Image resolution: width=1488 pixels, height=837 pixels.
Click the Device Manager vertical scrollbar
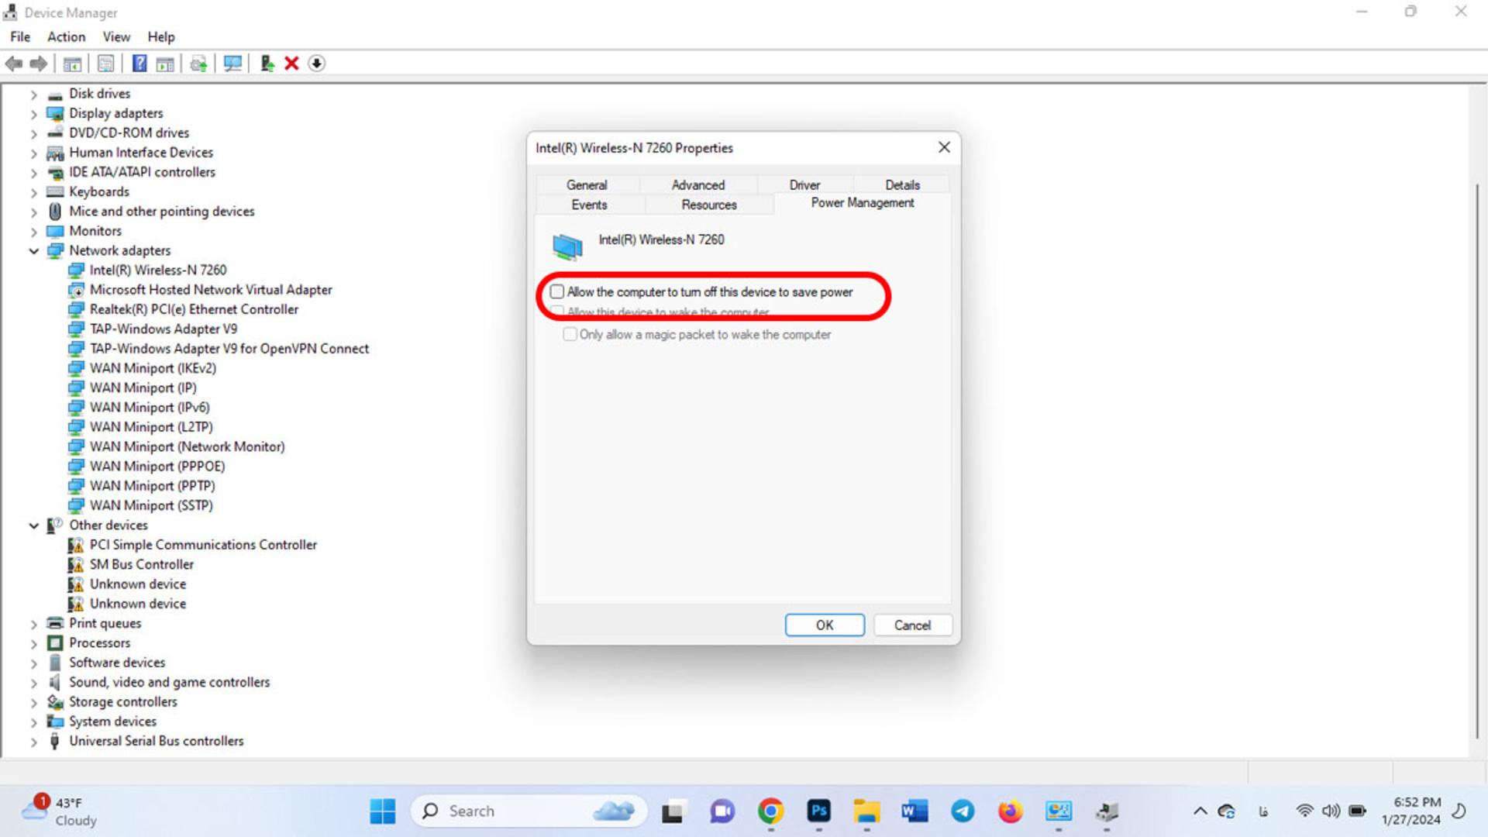pos(1478,461)
